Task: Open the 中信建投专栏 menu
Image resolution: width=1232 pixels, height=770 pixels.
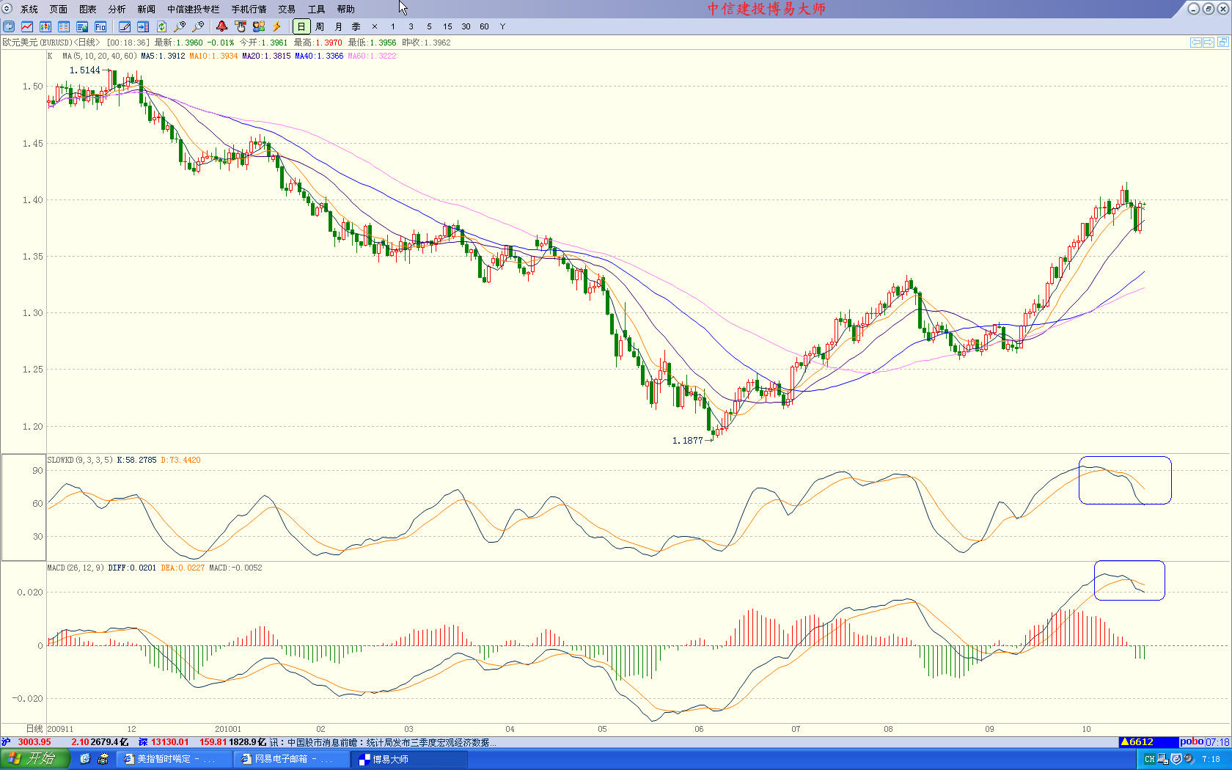Action: coord(194,9)
